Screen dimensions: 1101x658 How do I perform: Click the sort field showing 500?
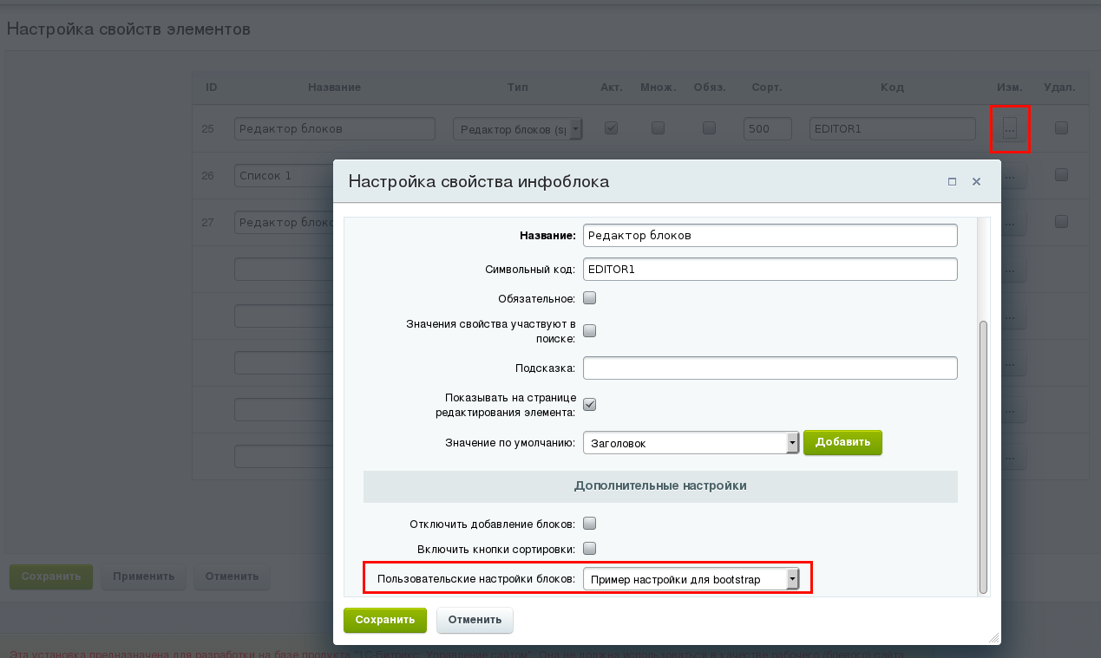[768, 128]
